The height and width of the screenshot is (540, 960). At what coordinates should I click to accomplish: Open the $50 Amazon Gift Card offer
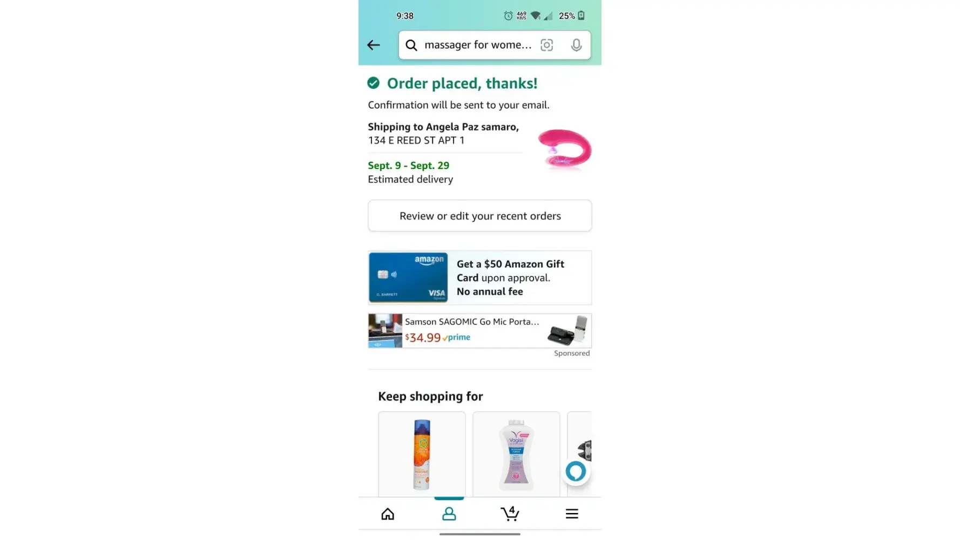click(479, 278)
